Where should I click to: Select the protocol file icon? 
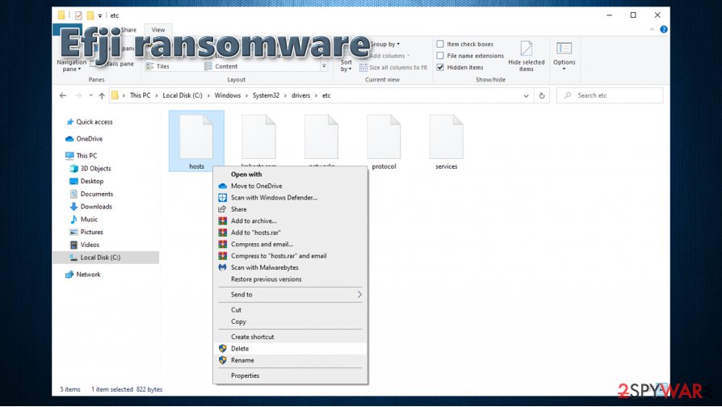point(384,136)
